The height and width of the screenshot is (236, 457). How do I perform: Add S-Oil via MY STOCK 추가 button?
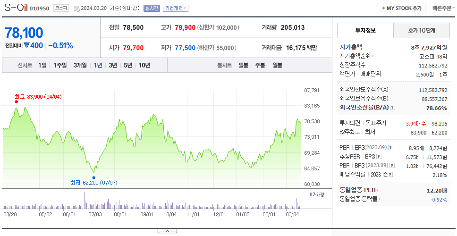coord(401,8)
